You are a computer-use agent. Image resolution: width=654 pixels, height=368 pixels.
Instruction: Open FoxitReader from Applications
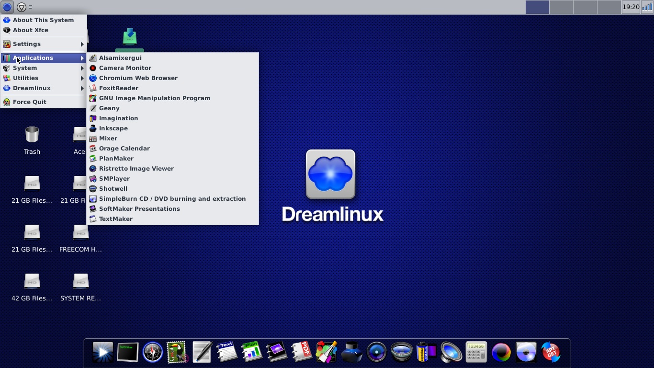(x=173, y=88)
